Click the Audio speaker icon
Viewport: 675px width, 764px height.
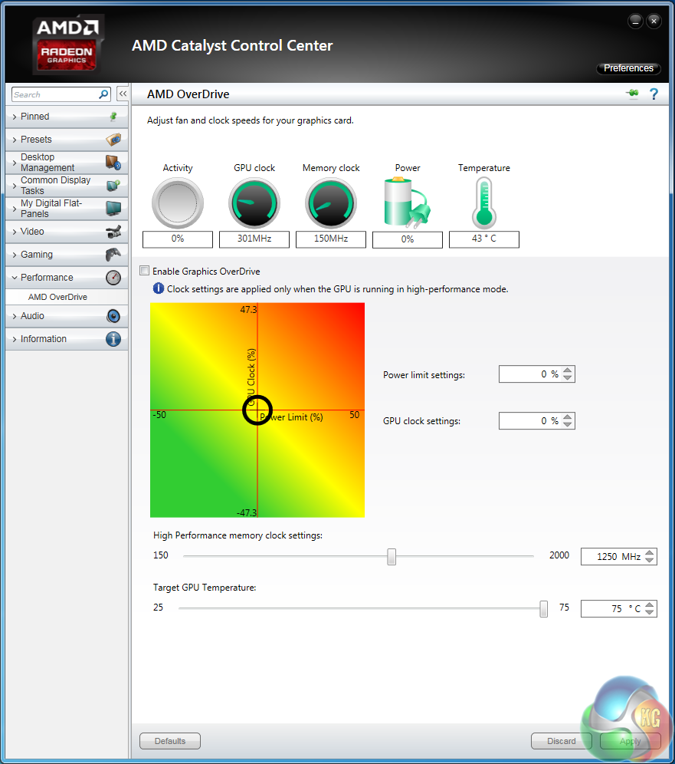tap(113, 316)
